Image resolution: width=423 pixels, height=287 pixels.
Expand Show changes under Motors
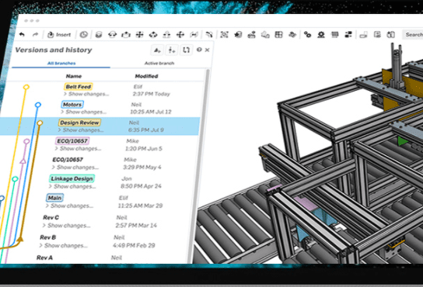click(x=84, y=112)
